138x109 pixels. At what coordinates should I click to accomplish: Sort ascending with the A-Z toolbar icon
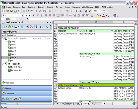coord(77,11)
